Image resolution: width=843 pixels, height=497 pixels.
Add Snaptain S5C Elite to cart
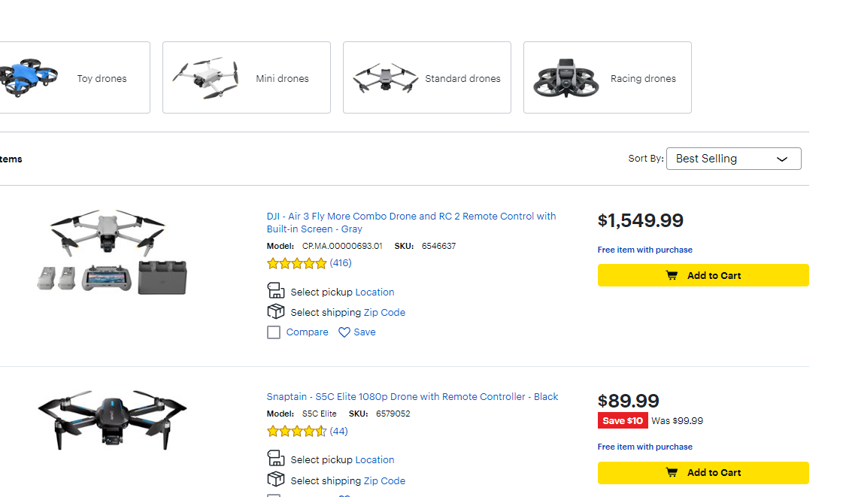703,472
